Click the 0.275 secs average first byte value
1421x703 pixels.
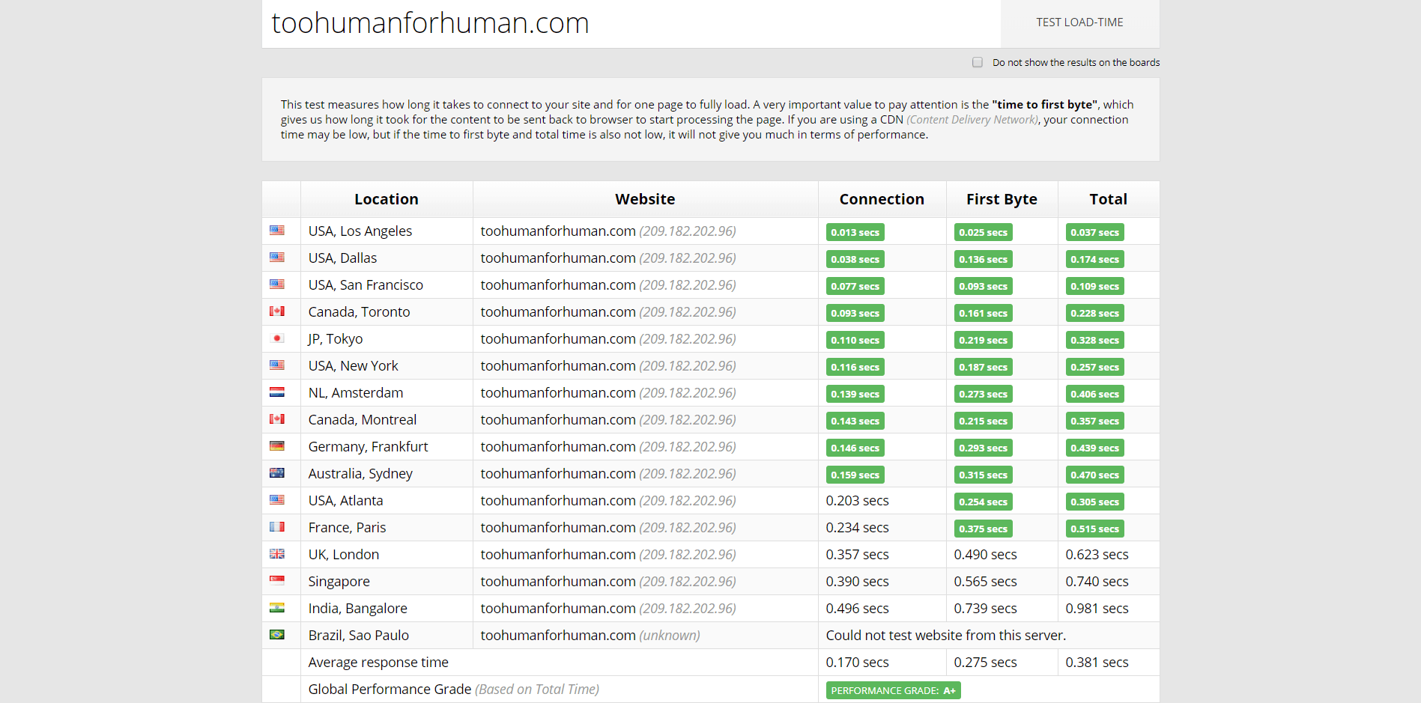click(985, 662)
